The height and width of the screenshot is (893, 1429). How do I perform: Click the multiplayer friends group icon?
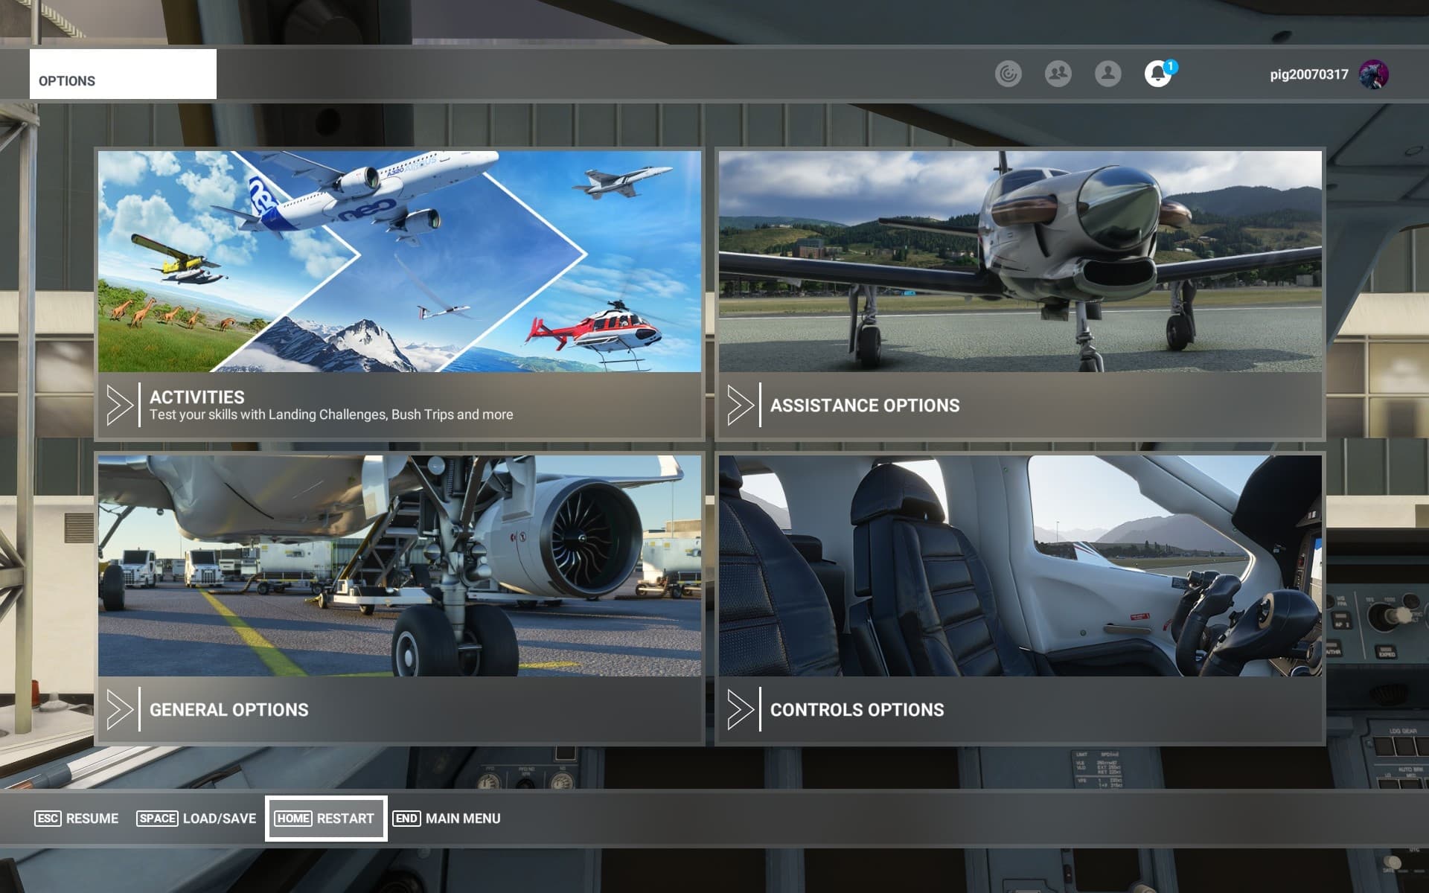point(1058,74)
